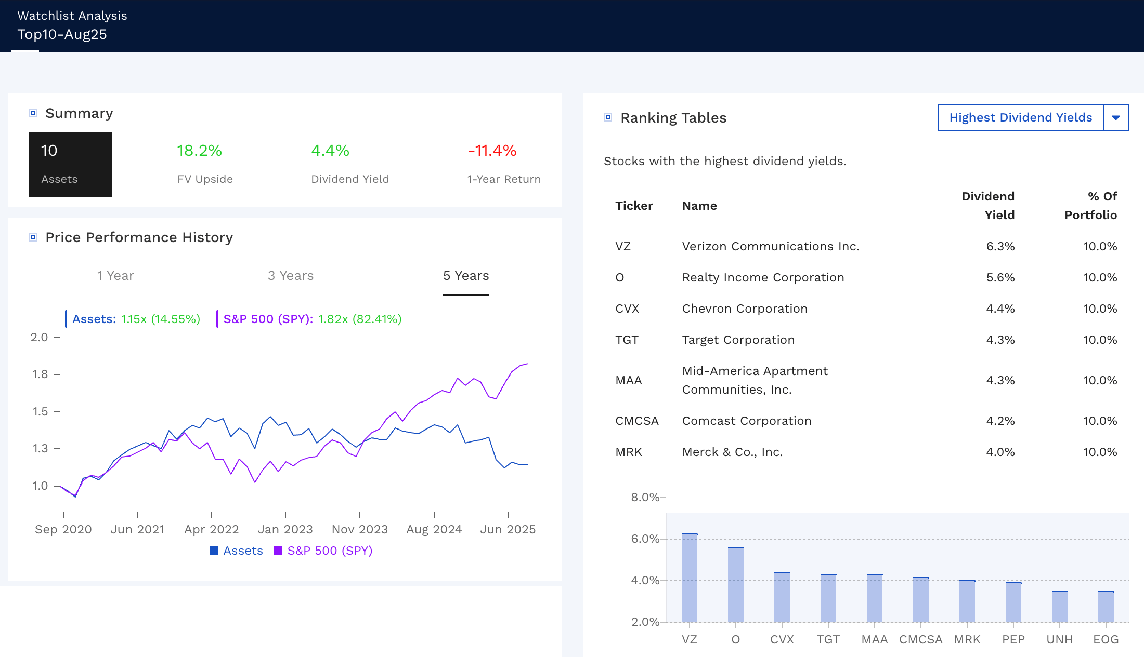Click the Ticker column header
The width and height of the screenshot is (1144, 657).
click(634, 206)
